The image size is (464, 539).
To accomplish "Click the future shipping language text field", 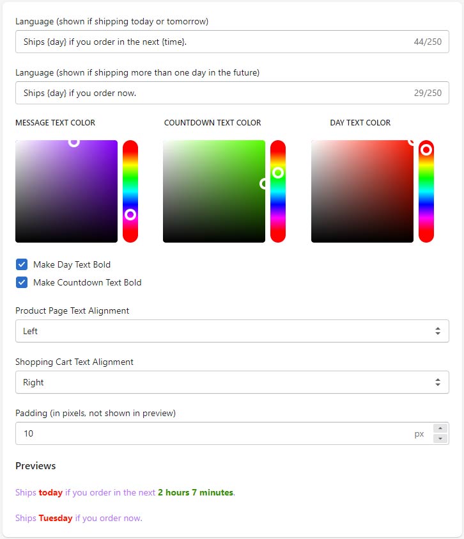I will (x=211, y=93).
